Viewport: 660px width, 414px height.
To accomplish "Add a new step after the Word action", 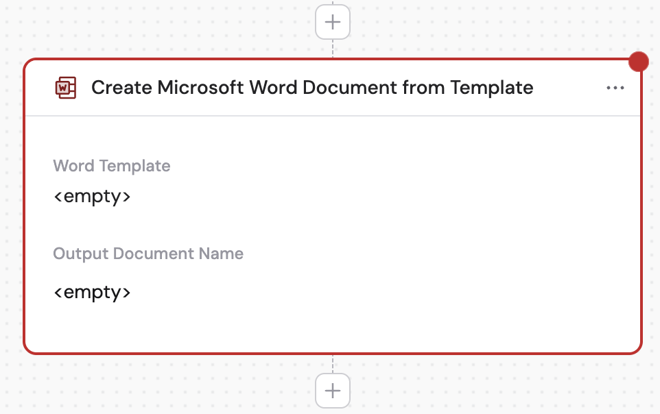I will tap(332, 390).
